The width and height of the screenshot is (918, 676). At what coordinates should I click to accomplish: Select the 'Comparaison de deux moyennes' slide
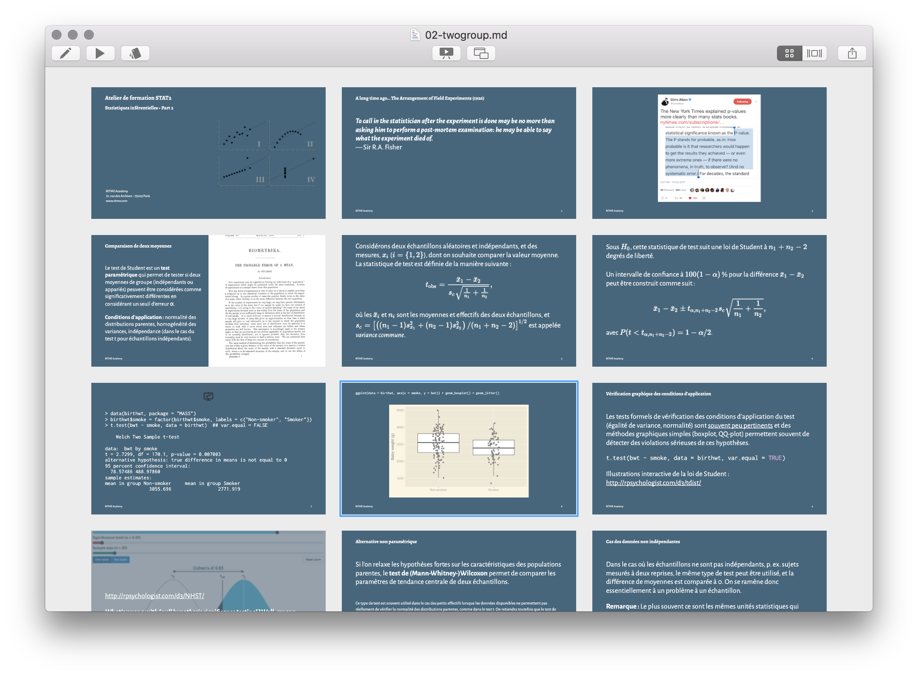[208, 301]
